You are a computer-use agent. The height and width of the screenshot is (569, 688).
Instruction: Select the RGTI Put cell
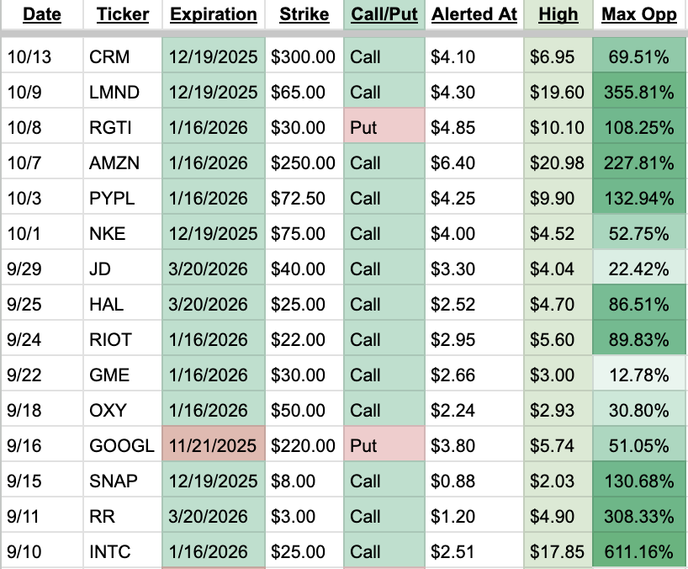pos(384,128)
